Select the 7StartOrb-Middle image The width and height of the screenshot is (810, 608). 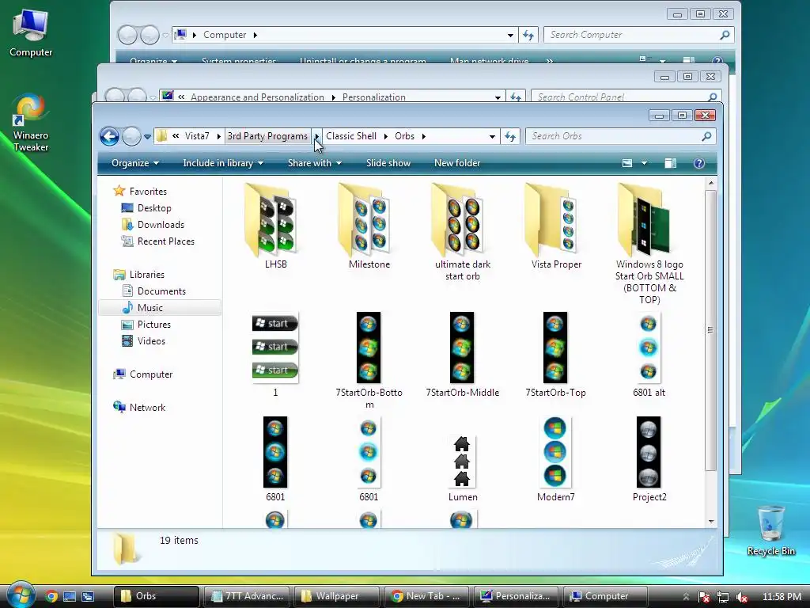point(462,354)
